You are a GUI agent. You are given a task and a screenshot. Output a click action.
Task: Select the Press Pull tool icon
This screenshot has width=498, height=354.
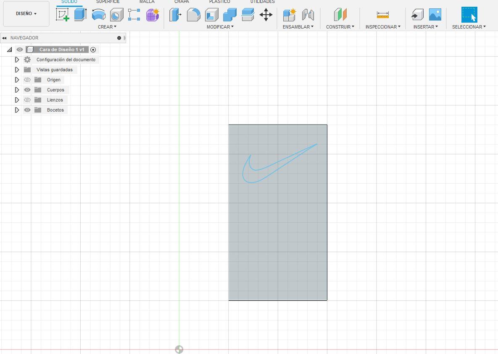pyautogui.click(x=175, y=15)
